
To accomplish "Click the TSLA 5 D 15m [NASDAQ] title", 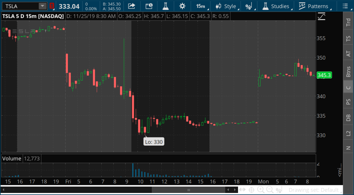I will click(x=33, y=16).
